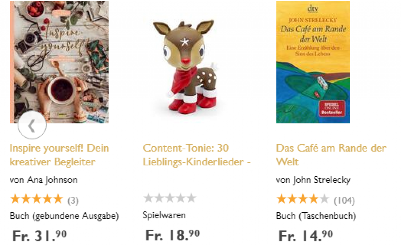Open the Inspire yourself book cover image
Image resolution: width=401 pixels, height=245 pixels.
click(60, 62)
